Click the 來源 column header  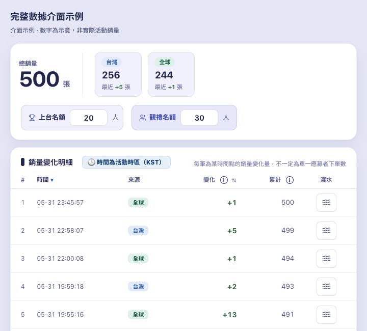(x=134, y=180)
